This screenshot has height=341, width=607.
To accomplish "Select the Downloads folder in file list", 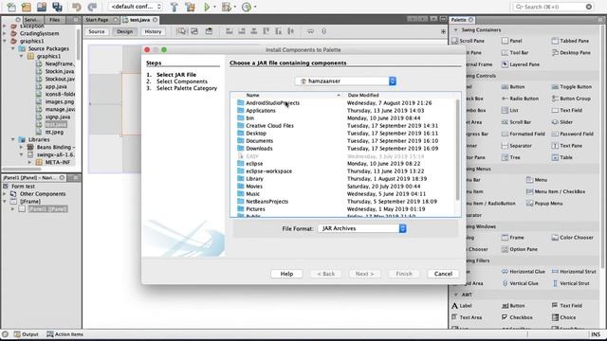I will click(259, 149).
